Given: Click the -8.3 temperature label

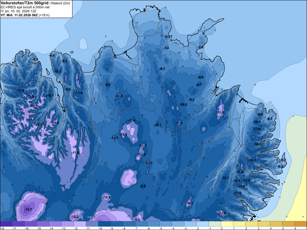Looking at the screenshot, I should point(162,69).
